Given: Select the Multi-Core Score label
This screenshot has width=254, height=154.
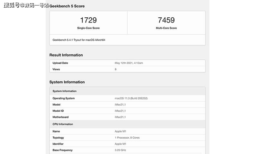Looking at the screenshot, I should click(166, 28).
